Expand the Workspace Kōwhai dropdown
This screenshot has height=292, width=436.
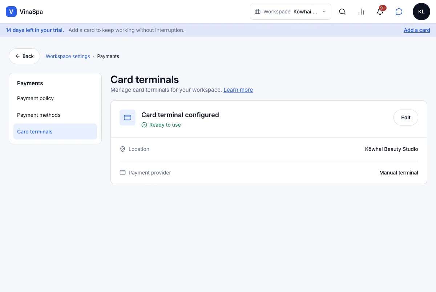tap(291, 12)
